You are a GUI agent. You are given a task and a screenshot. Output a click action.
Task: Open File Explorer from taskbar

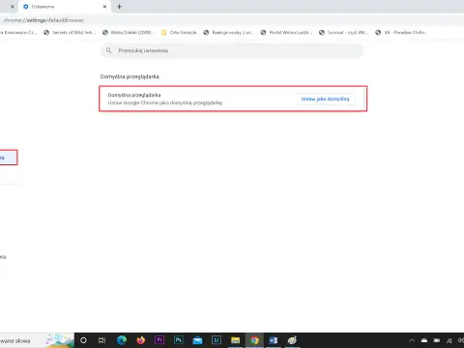[x=236, y=340]
